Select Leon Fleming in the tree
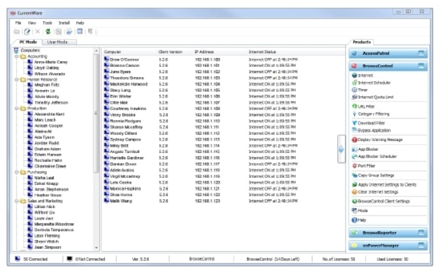 click(x=47, y=235)
